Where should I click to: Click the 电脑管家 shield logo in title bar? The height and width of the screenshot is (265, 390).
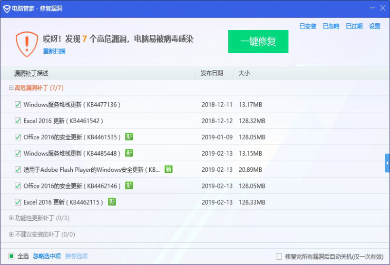pyautogui.click(x=7, y=9)
